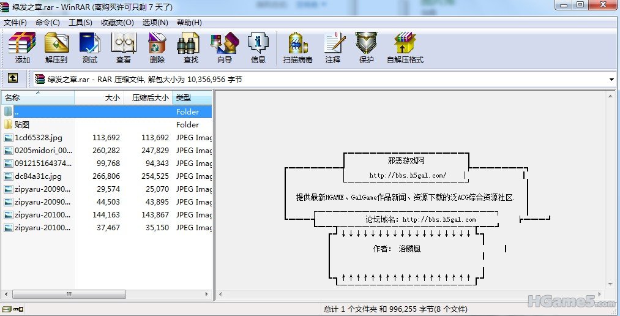Sort by 大小 column header

coord(99,98)
